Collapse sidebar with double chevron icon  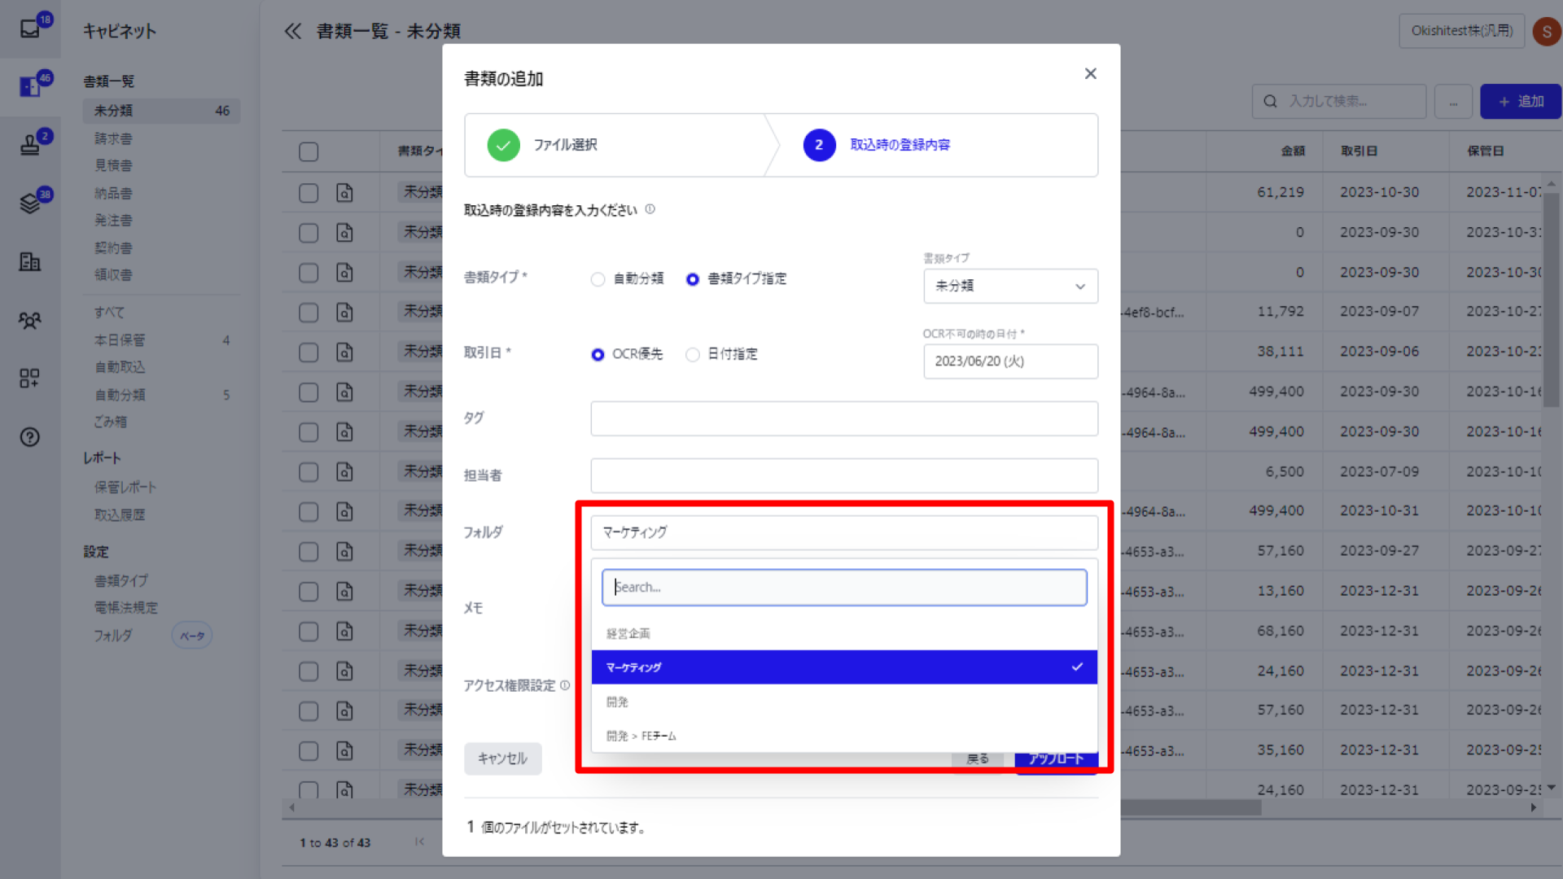pyautogui.click(x=293, y=31)
